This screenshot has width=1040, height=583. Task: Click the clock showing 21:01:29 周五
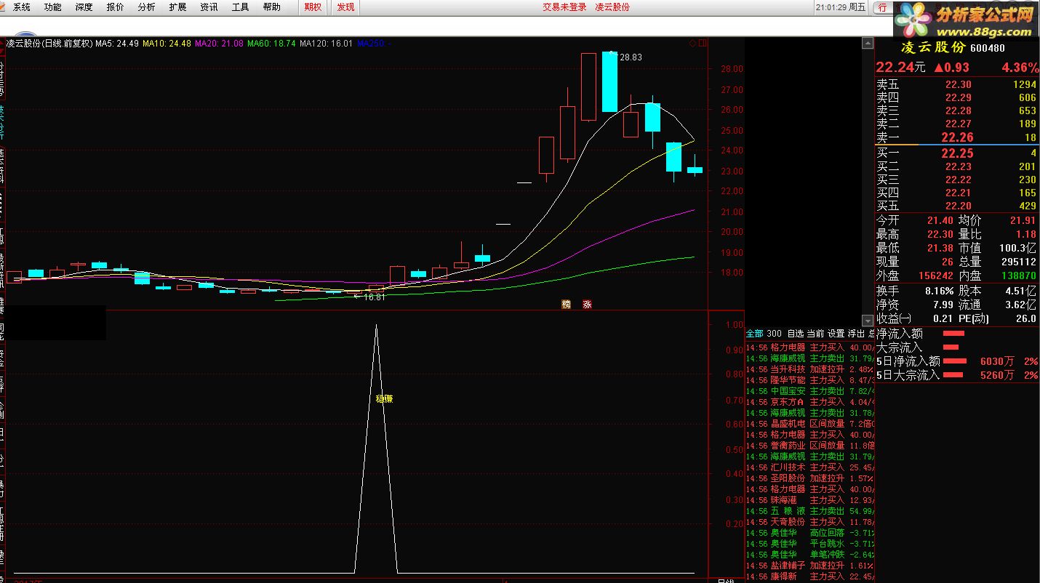840,7
